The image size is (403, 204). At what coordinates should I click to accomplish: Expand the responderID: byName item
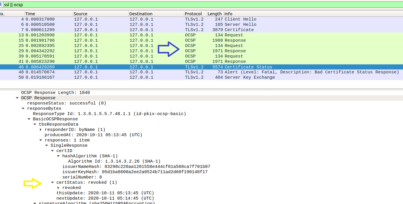click(x=41, y=129)
